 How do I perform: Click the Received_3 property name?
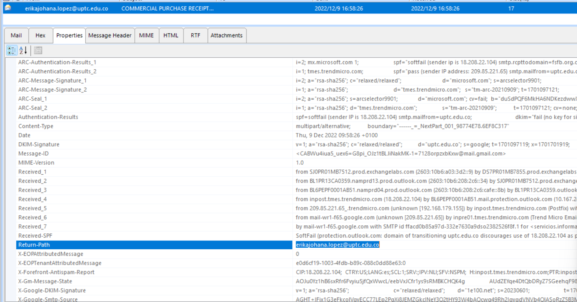(32, 190)
